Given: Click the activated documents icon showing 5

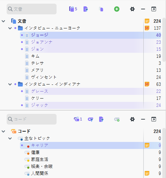Looking at the screenshot, I should 73,9.
